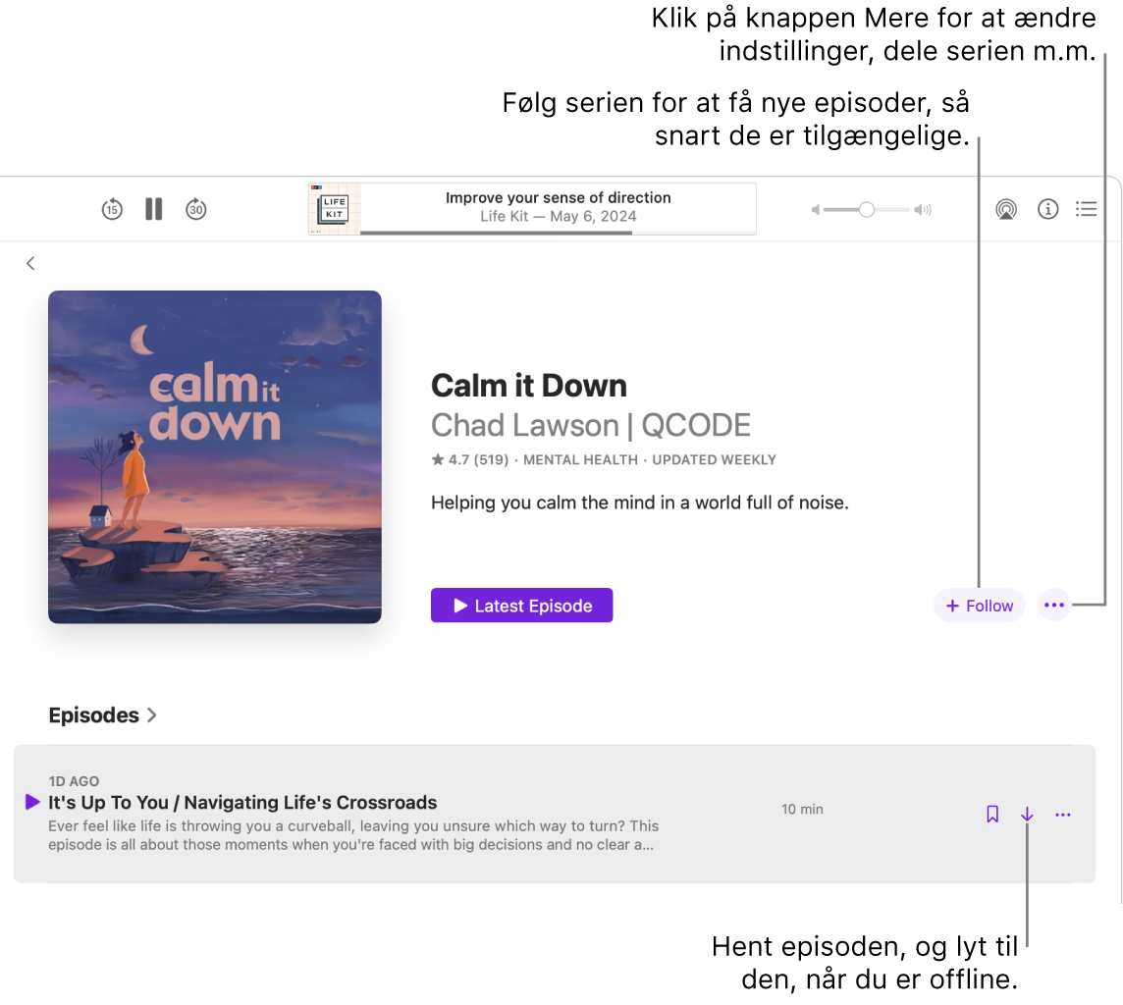Viewport: 1123px width, 1005px height.
Task: Play the It's Up To You episode
Action: click(30, 802)
